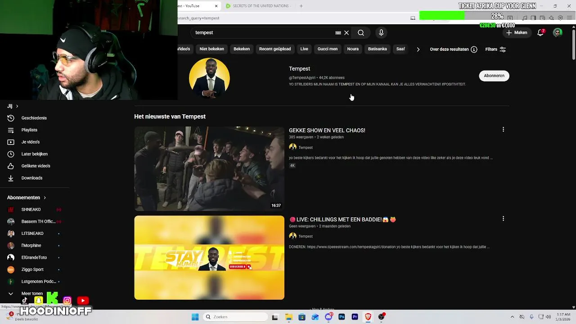This screenshot has width=576, height=324.
Task: Open the STAY HUMBLE live stream thumbnail
Action: pyautogui.click(x=209, y=258)
